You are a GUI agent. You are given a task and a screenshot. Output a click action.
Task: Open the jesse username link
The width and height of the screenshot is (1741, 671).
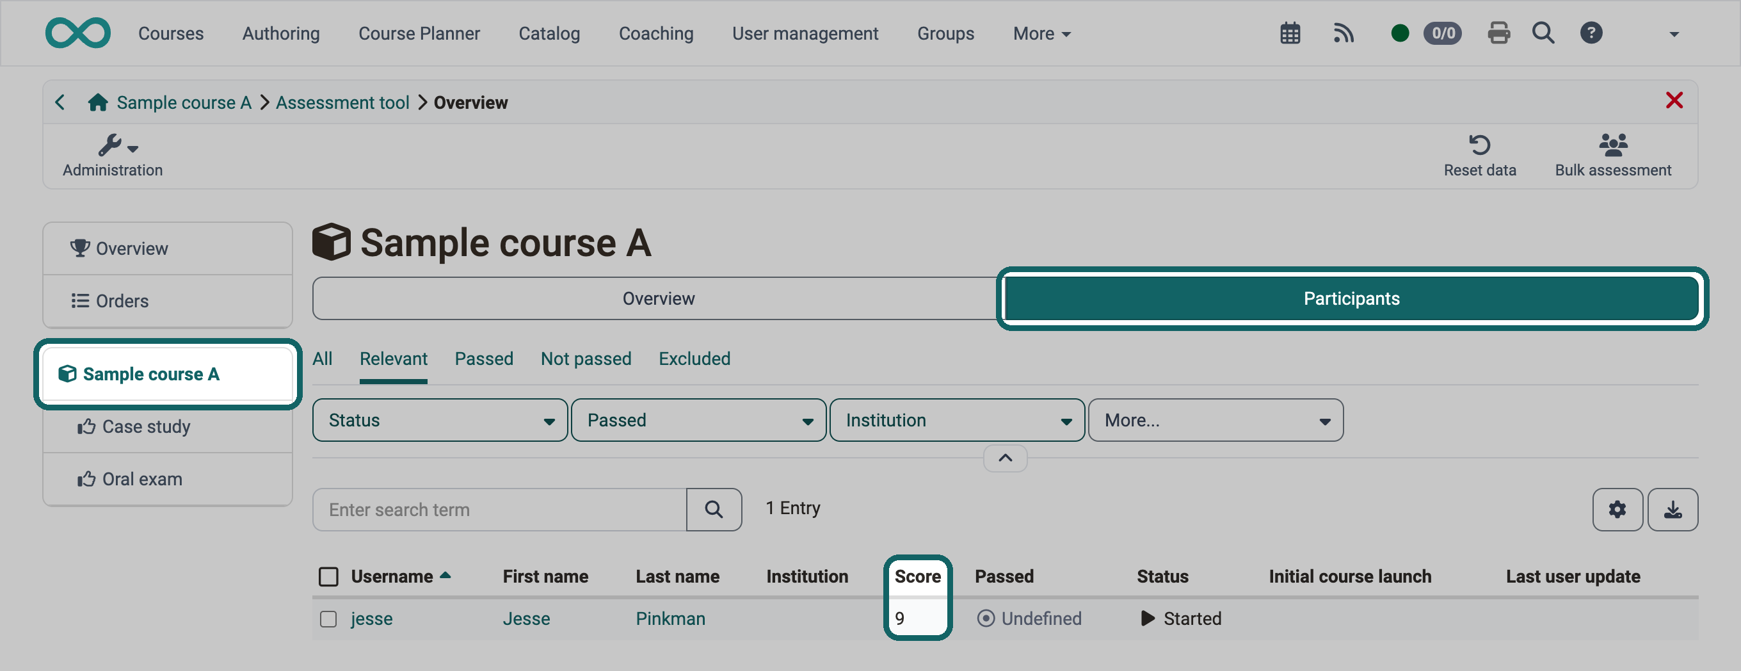pos(372,618)
